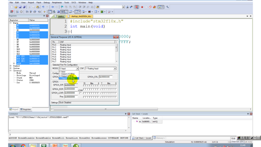This screenshot has height=147, width=261.
Task: Click the Save All toolbar icon
Action: (24, 7)
